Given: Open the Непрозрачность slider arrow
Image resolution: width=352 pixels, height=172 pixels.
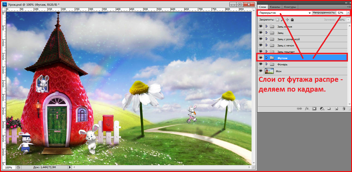Looking at the screenshot, I should click(348, 13).
